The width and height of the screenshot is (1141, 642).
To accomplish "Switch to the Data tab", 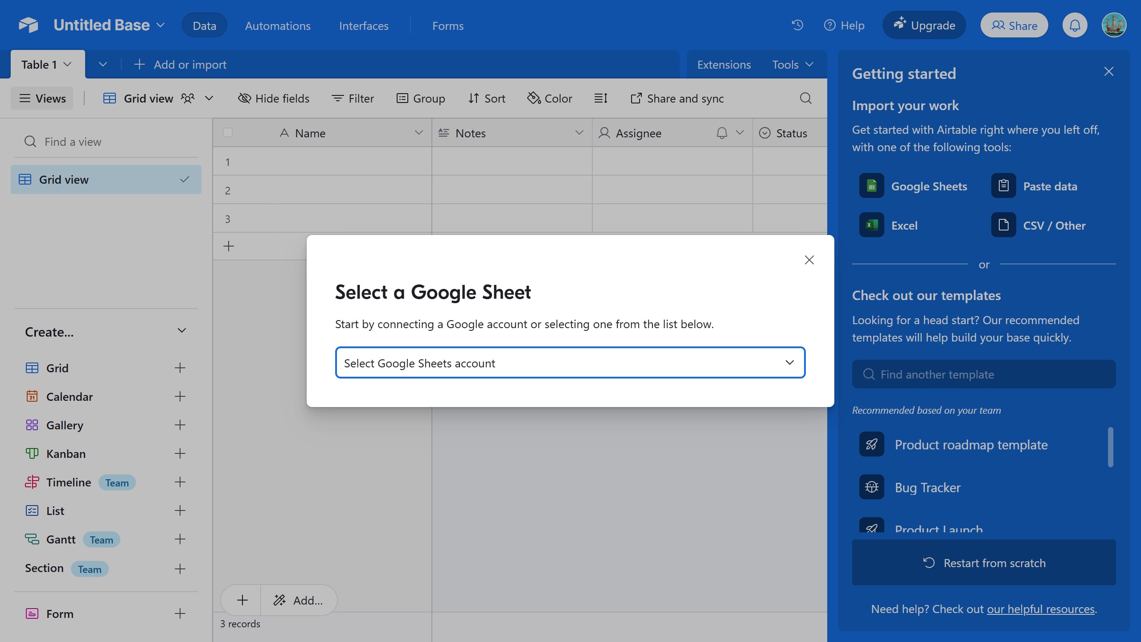I will [x=205, y=25].
